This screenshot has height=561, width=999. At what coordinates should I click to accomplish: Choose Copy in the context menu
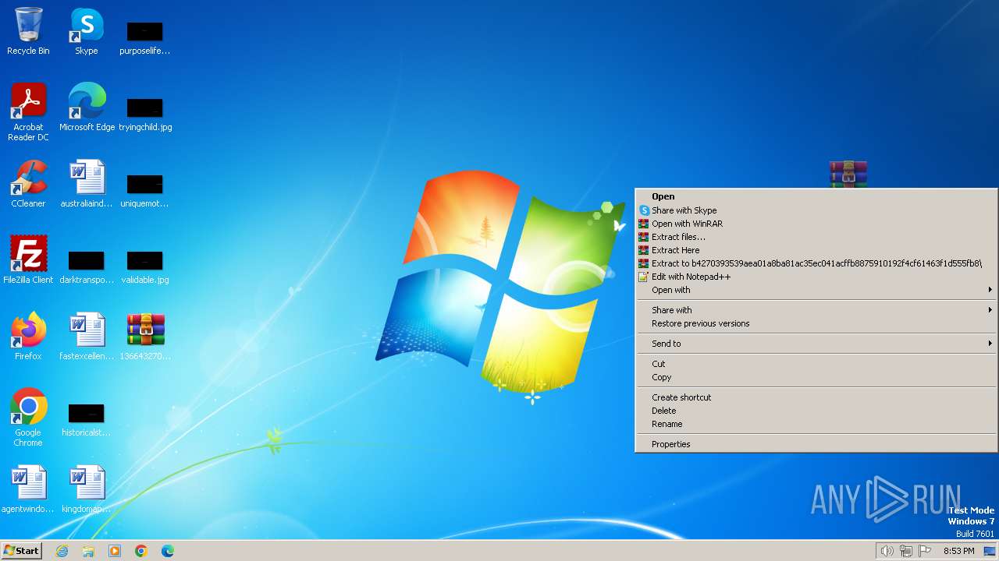pyautogui.click(x=816, y=377)
